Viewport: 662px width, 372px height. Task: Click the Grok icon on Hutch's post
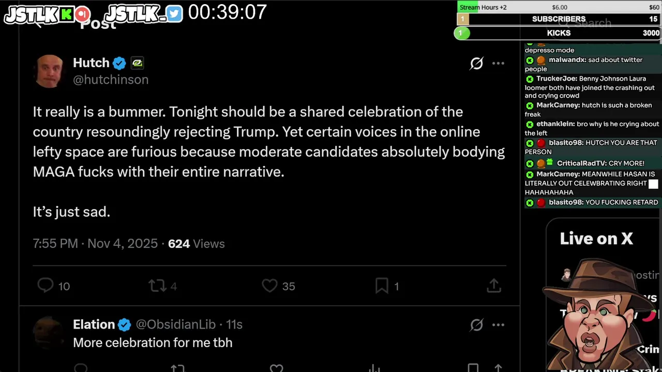[476, 64]
